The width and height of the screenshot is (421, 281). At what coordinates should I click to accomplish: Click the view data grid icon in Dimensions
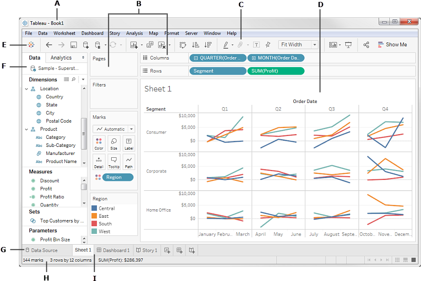pyautogui.click(x=66, y=79)
